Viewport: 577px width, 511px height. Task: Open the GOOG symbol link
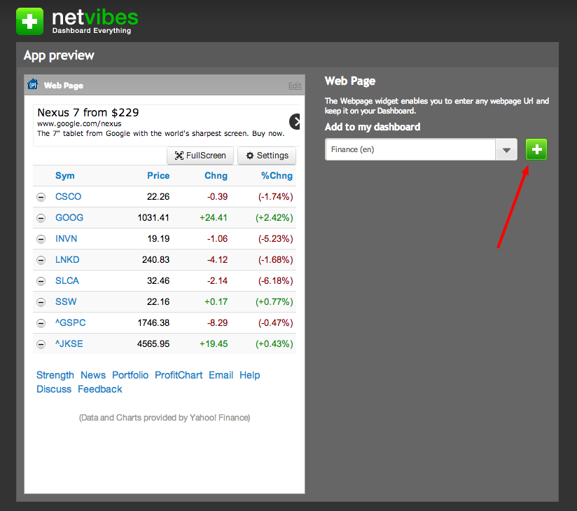69,218
